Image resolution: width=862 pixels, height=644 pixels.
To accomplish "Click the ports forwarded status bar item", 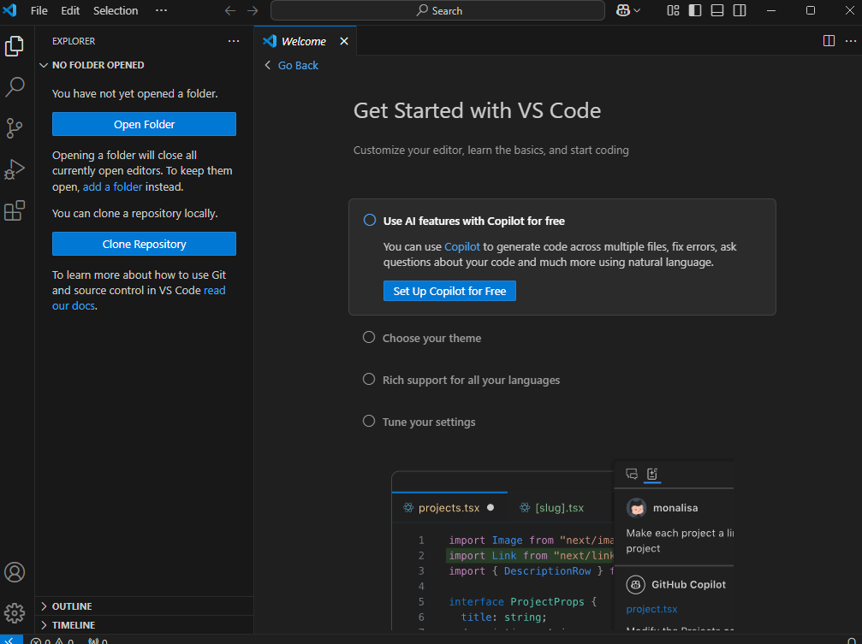I will (98, 641).
